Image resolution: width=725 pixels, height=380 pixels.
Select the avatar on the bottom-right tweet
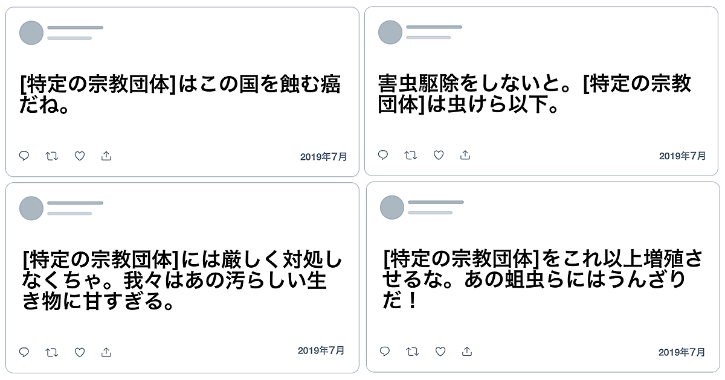[x=392, y=207]
